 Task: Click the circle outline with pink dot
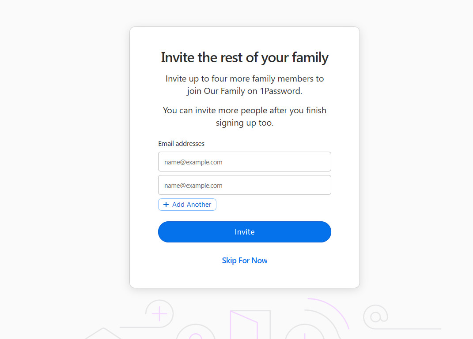pyautogui.click(x=195, y=334)
